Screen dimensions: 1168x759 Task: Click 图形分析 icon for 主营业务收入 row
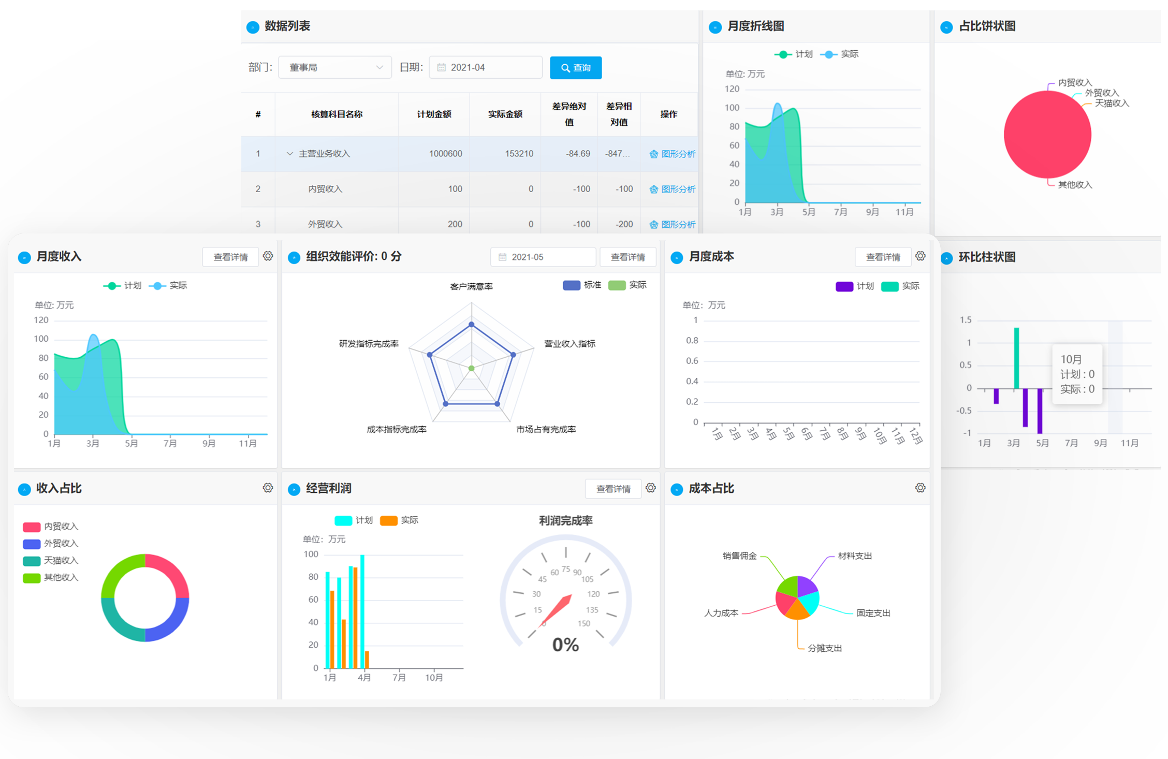[654, 154]
